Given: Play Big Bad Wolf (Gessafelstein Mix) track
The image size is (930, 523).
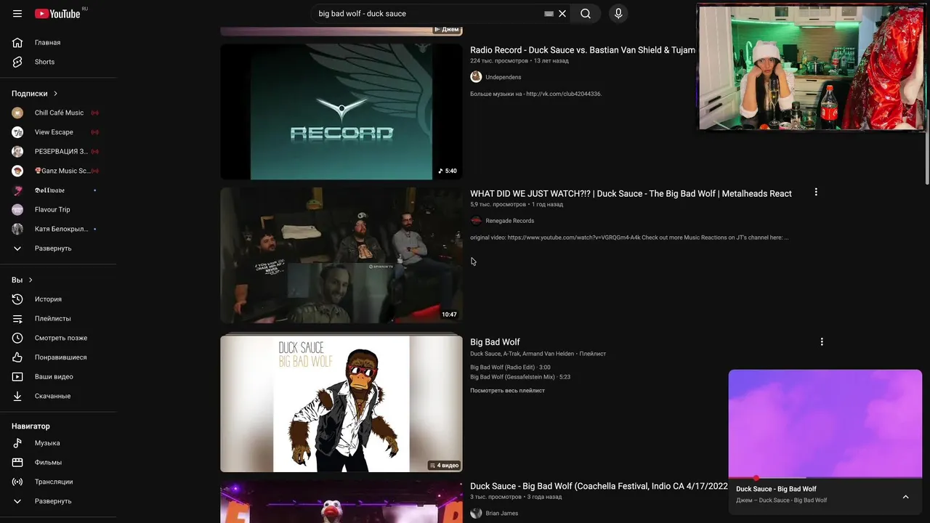Looking at the screenshot, I should tap(520, 377).
